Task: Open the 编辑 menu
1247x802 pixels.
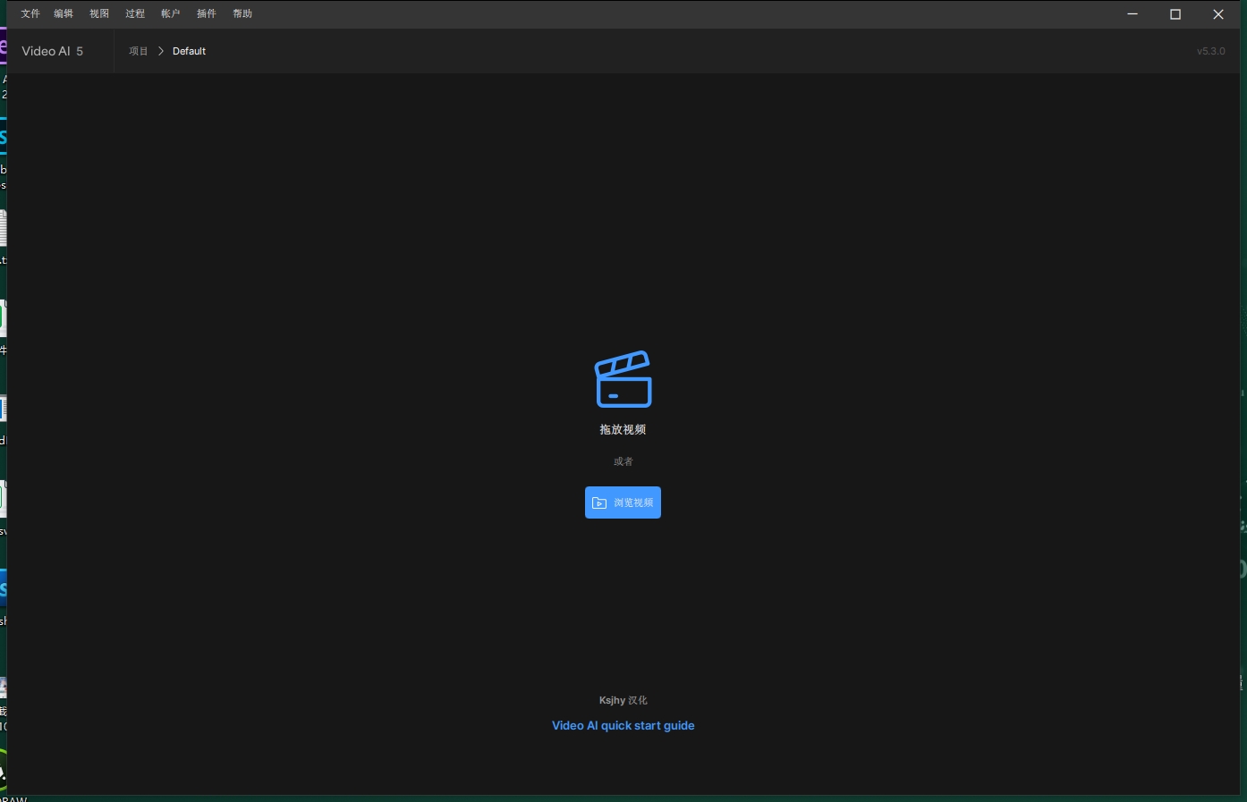Action: pyautogui.click(x=64, y=13)
